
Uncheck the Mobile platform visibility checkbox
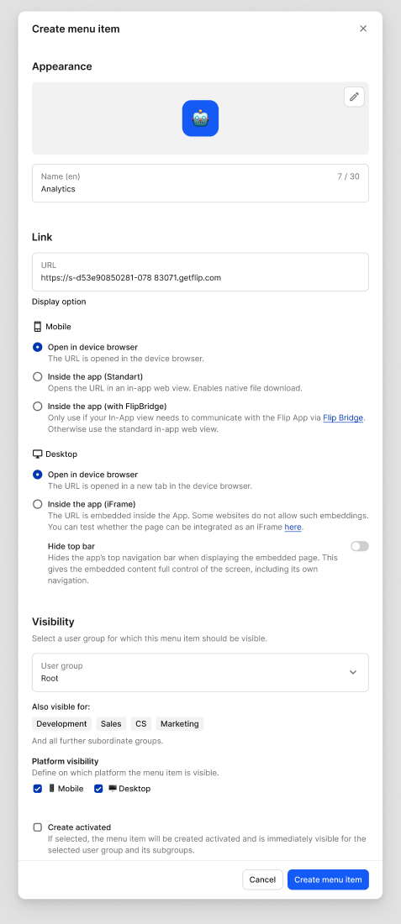[38, 789]
